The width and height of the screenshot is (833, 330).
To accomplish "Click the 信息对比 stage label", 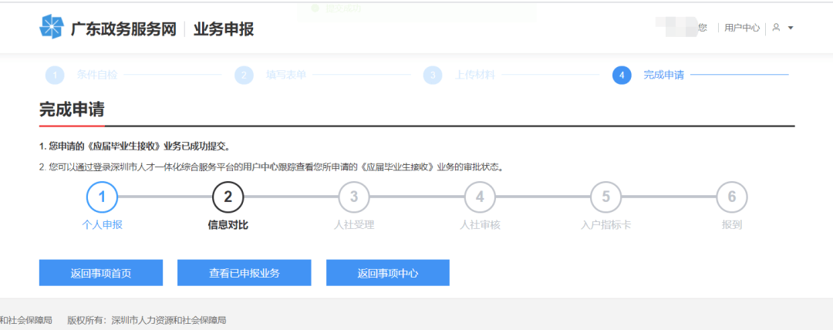I will point(228,225).
